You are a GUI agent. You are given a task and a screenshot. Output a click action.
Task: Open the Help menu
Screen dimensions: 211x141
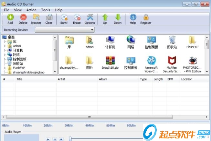(58, 10)
